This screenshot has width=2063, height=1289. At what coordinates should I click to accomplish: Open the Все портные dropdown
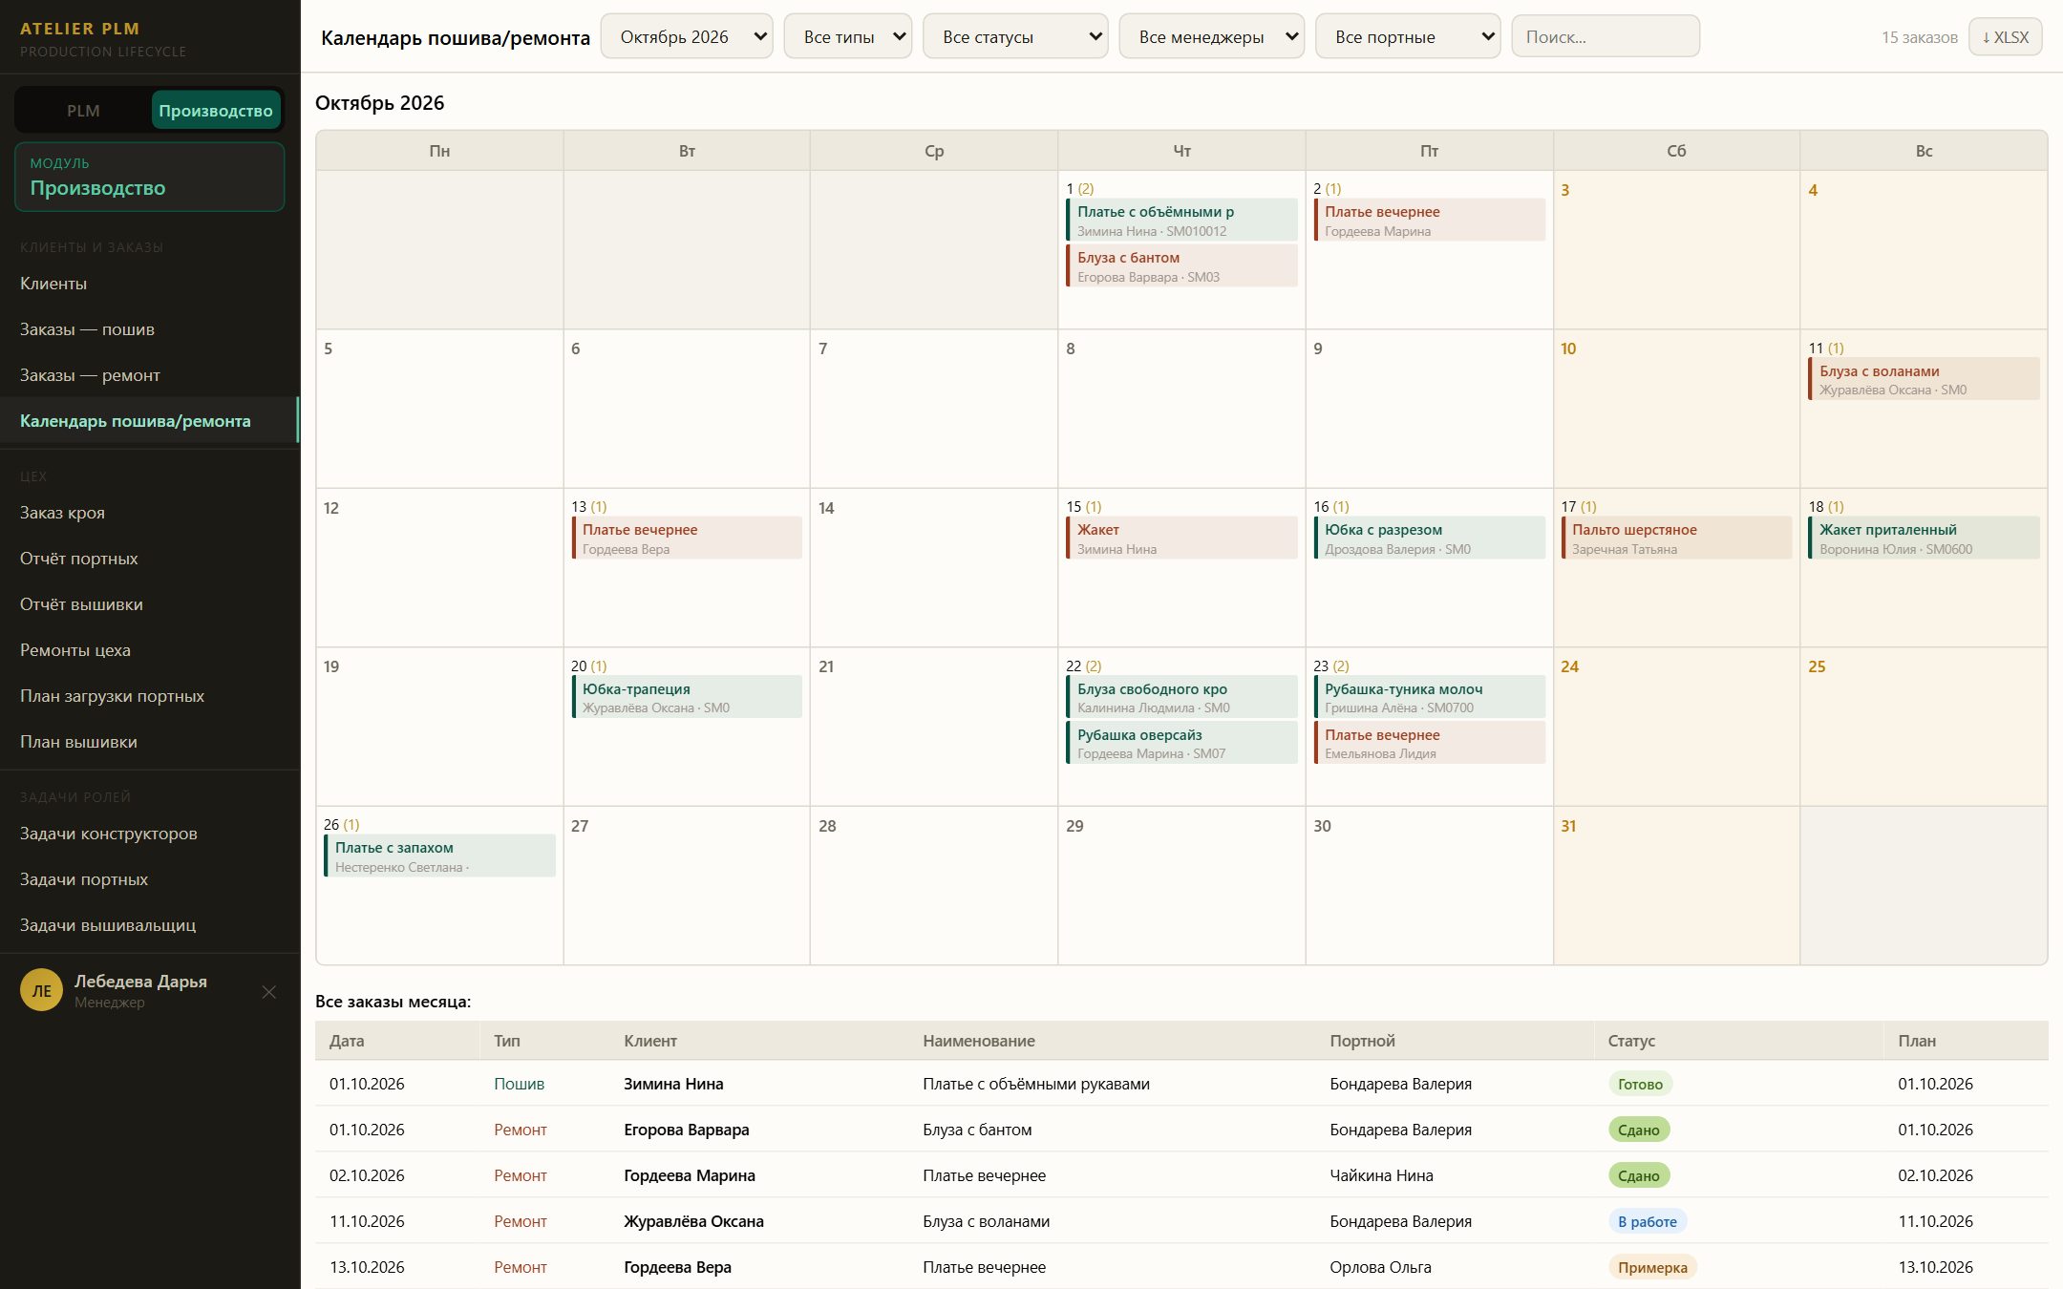coord(1408,36)
